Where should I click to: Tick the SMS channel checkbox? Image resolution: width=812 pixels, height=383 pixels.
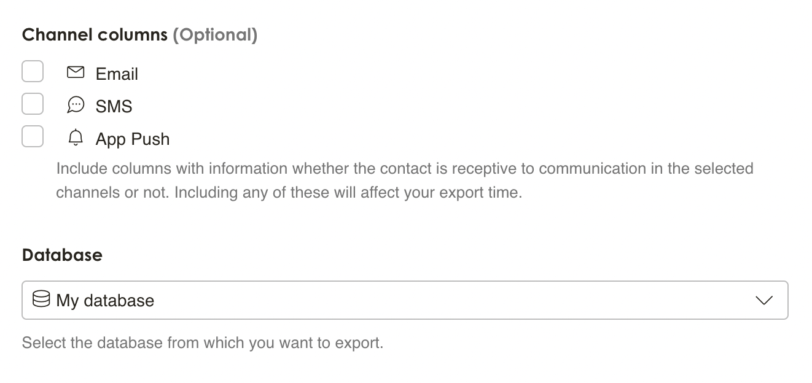point(33,104)
